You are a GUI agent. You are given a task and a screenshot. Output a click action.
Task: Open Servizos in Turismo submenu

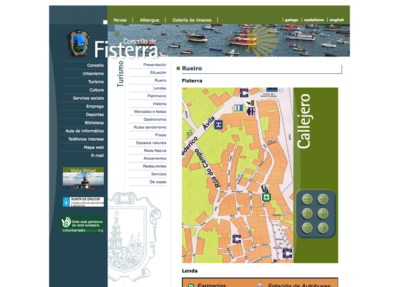[159, 174]
